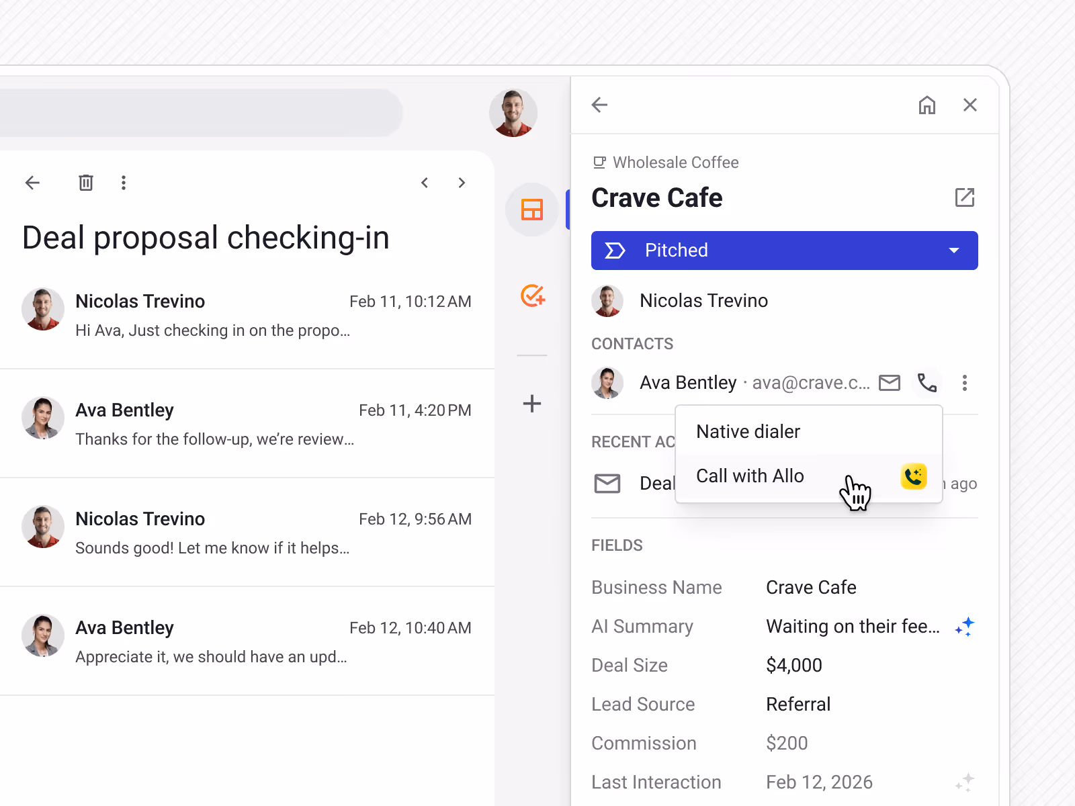Screen dimensions: 1075x806
Task: Go to next email with right chevron
Action: [462, 183]
